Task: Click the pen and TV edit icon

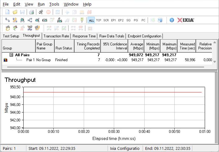Action: 60,20
